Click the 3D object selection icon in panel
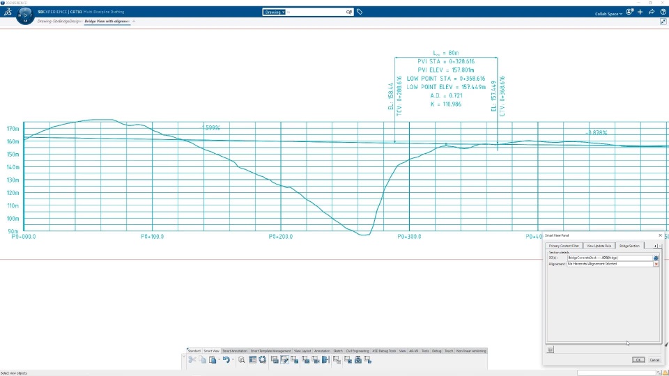 tap(656, 258)
